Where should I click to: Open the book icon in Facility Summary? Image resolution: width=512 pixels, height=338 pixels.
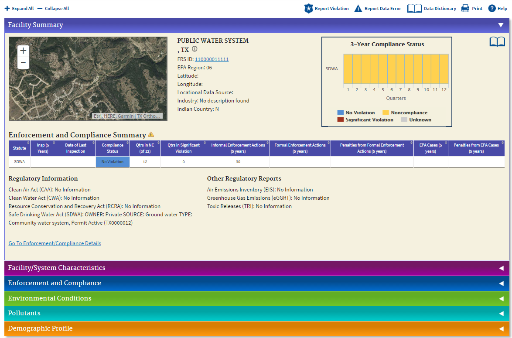click(x=497, y=42)
